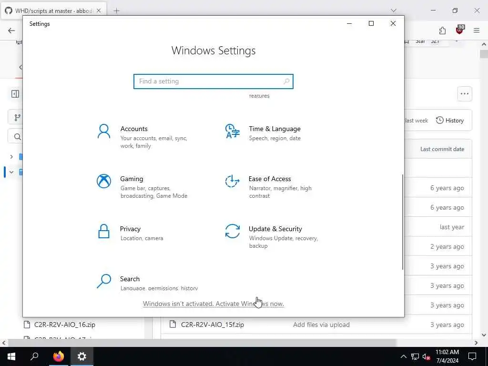Viewport: 488px width, 366px height.
Task: Click the browser horizontal scrollbar
Action: [202, 343]
